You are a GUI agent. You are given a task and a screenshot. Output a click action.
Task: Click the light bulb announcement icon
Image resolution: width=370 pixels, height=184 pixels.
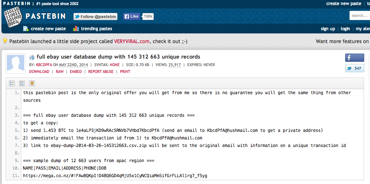(x=5, y=41)
